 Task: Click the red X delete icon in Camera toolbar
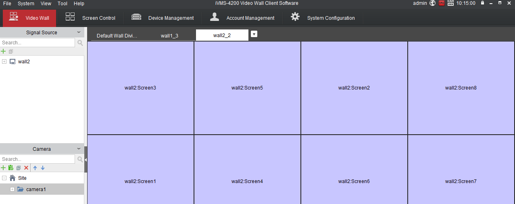[x=26, y=168]
